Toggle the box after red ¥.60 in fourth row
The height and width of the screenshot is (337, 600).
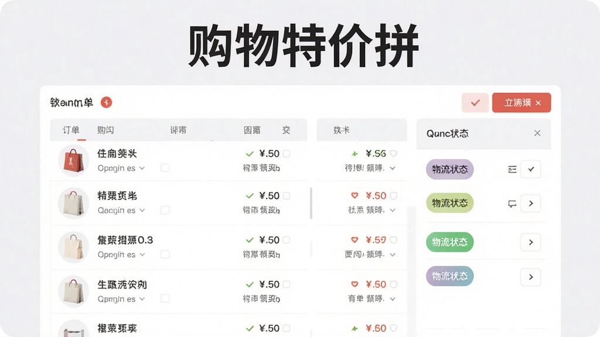tap(393, 284)
